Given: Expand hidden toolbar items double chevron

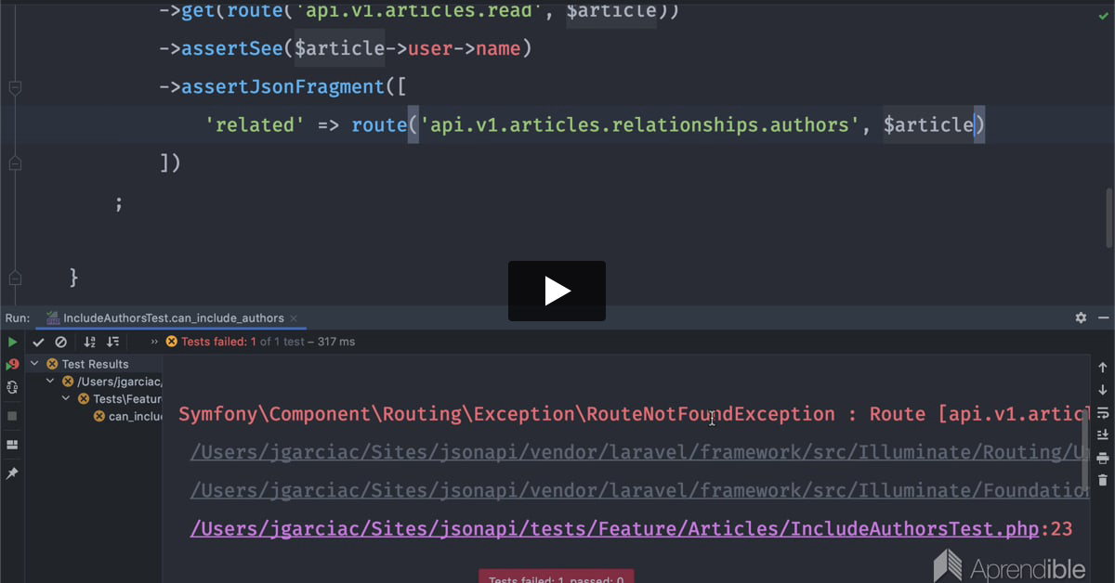Looking at the screenshot, I should pos(154,342).
